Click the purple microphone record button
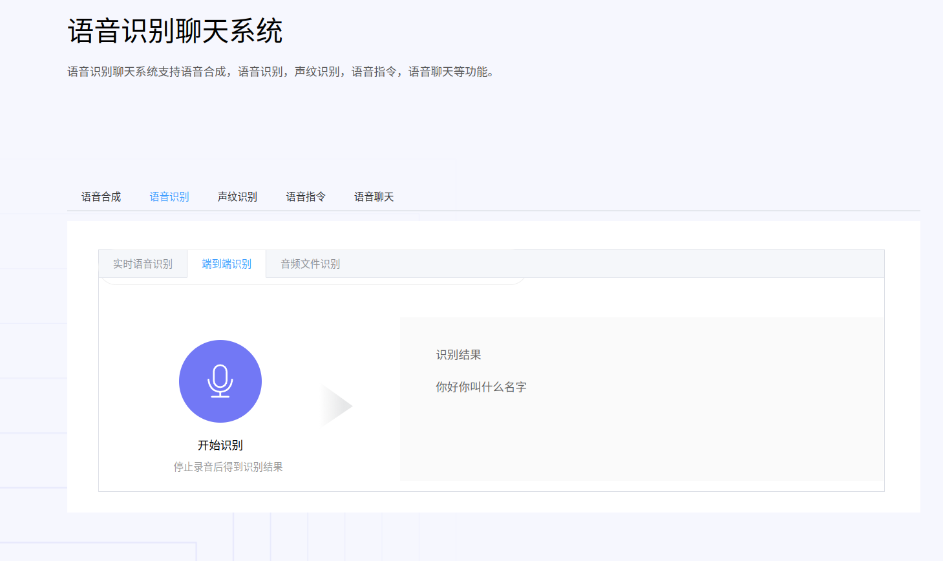Viewport: 943px width, 561px height. click(220, 381)
